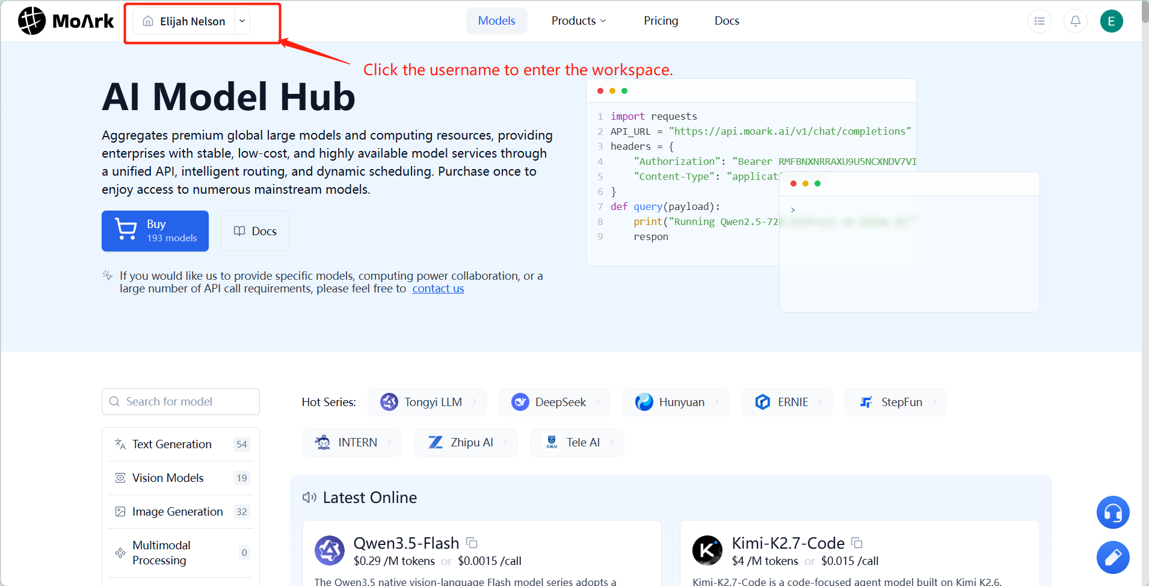
Task: Expand the Hunyuan series chevron
Action: [716, 402]
